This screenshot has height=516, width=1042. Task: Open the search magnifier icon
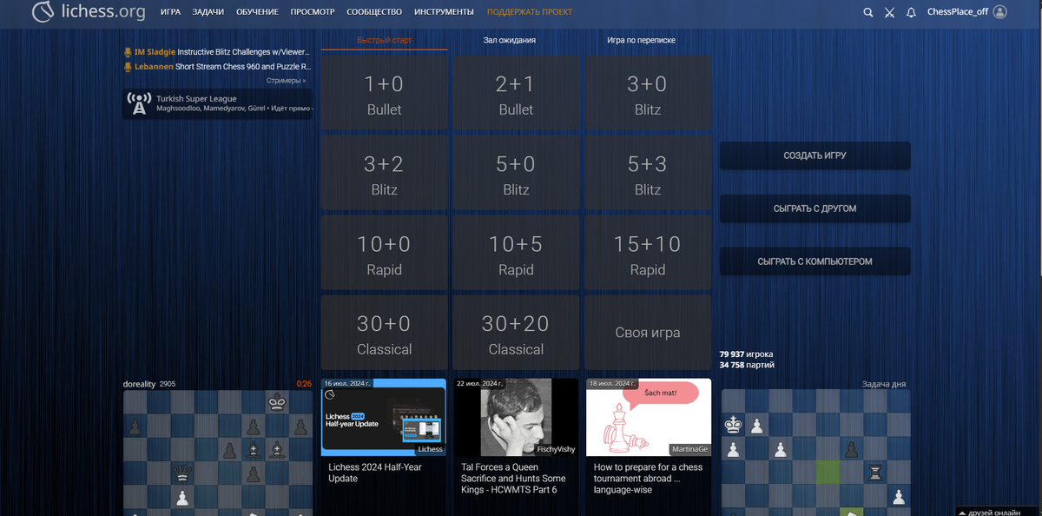pos(868,12)
